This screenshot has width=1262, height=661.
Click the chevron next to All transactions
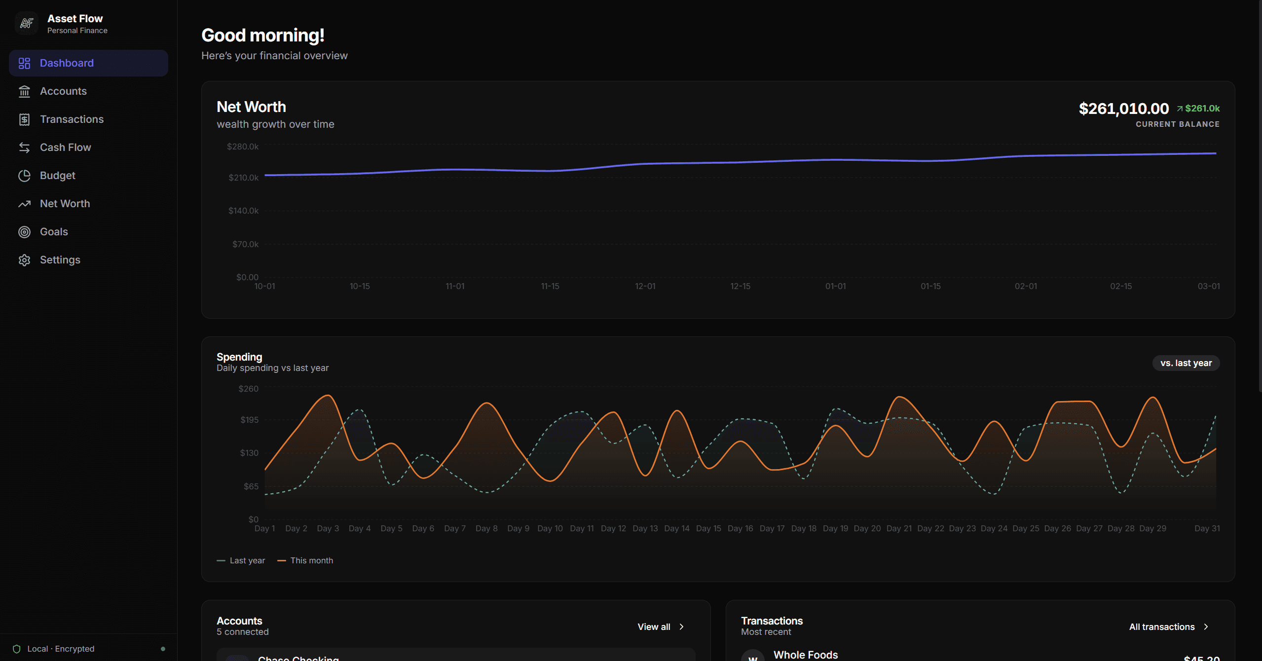[1206, 626]
